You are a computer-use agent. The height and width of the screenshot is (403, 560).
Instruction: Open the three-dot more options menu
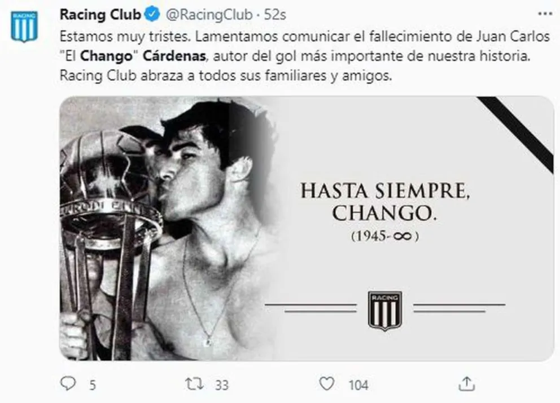[x=545, y=14]
